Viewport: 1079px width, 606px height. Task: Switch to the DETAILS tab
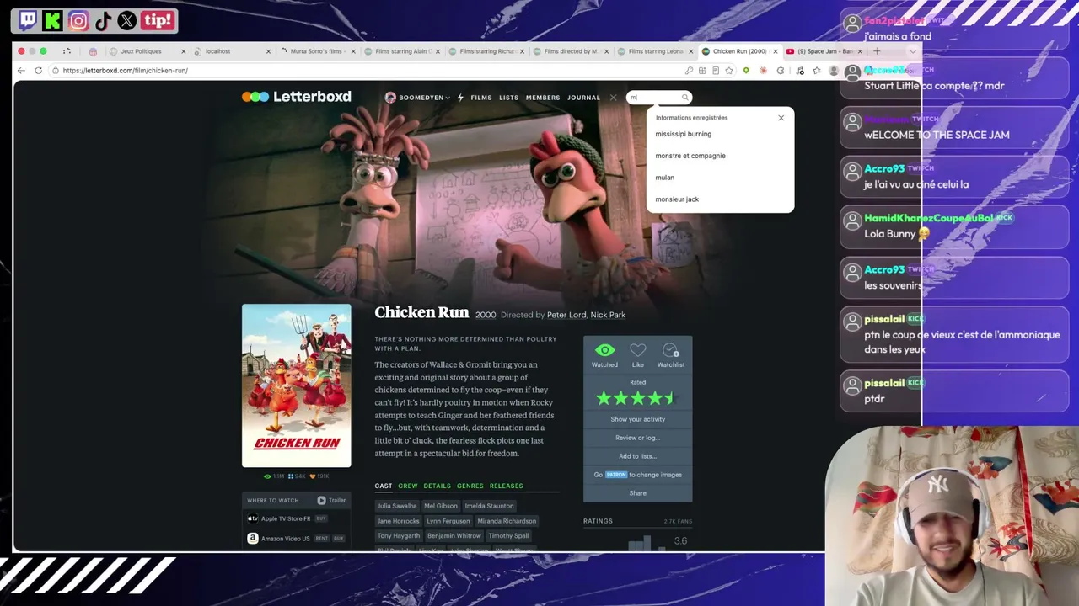[437, 486]
